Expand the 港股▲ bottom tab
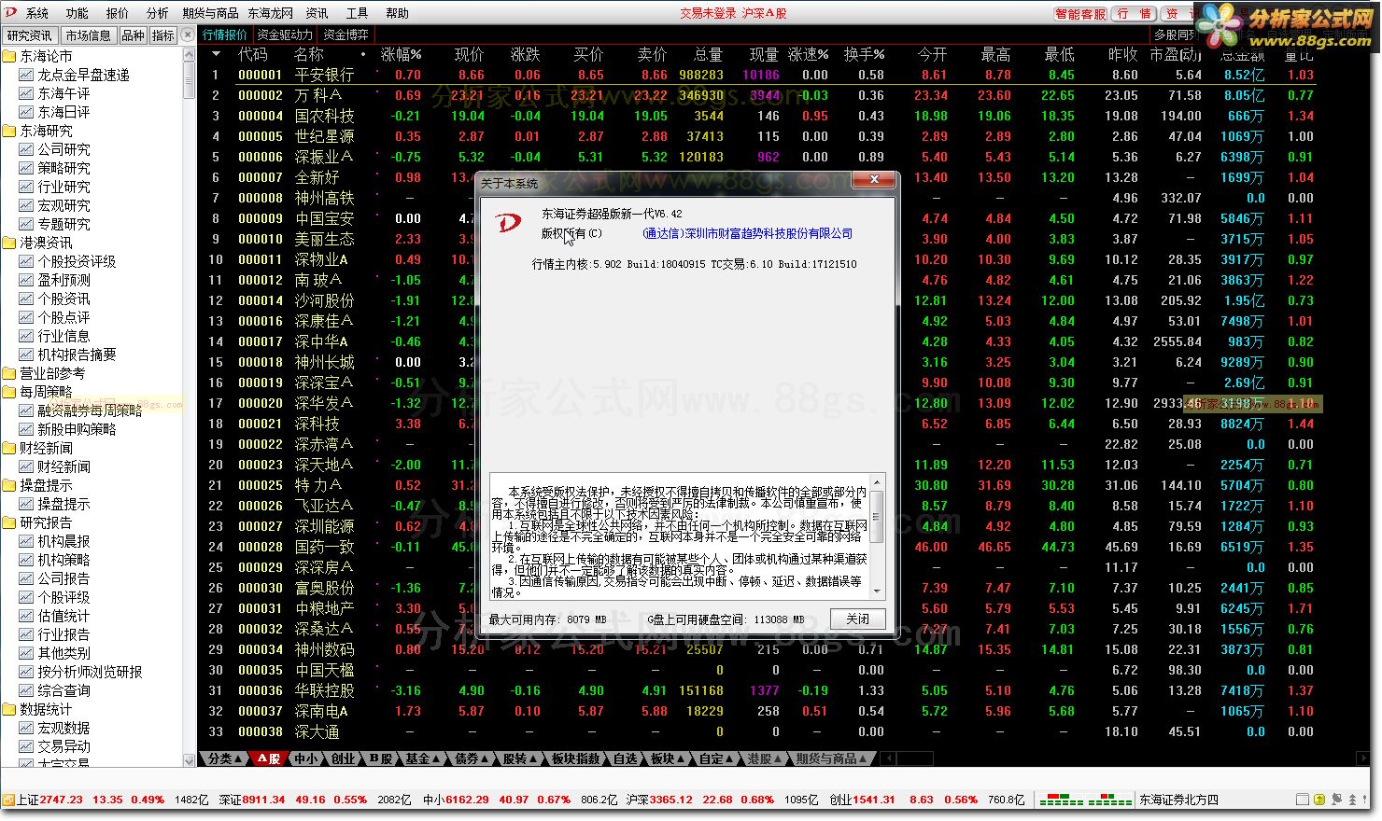This screenshot has width=1382, height=821. [765, 758]
